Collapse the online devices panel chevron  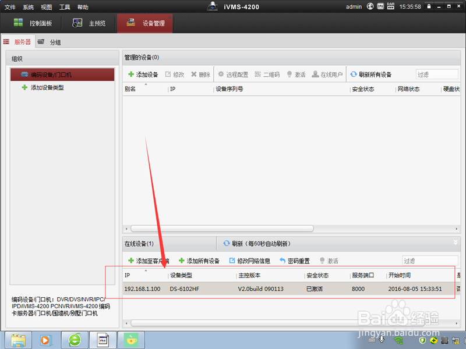click(x=456, y=243)
